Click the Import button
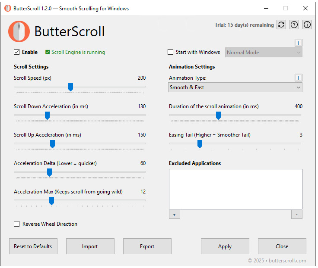Image resolution: width=318 pixels, height=268 pixels. [x=90, y=246]
